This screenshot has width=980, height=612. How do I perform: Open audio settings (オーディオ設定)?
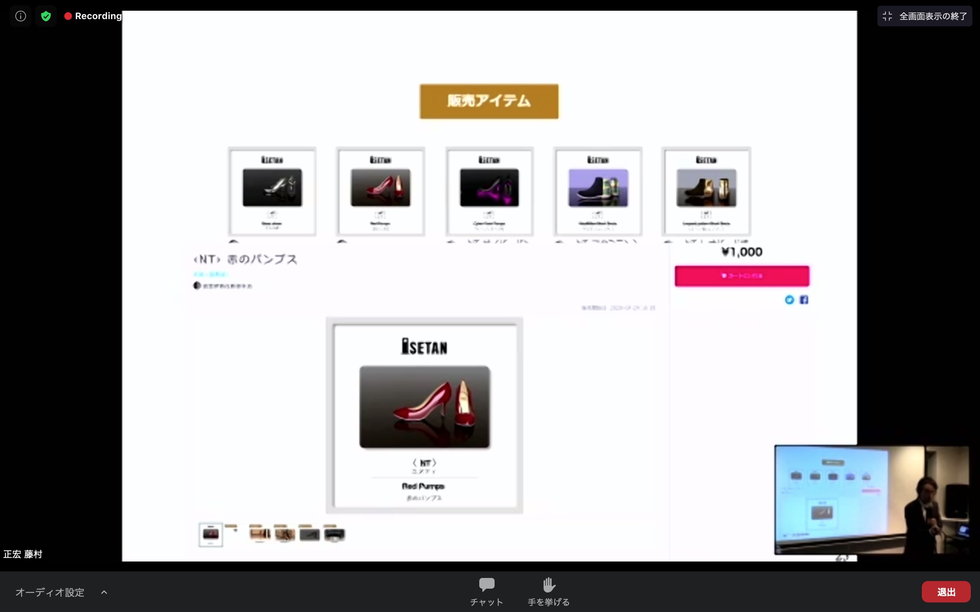[x=50, y=592]
